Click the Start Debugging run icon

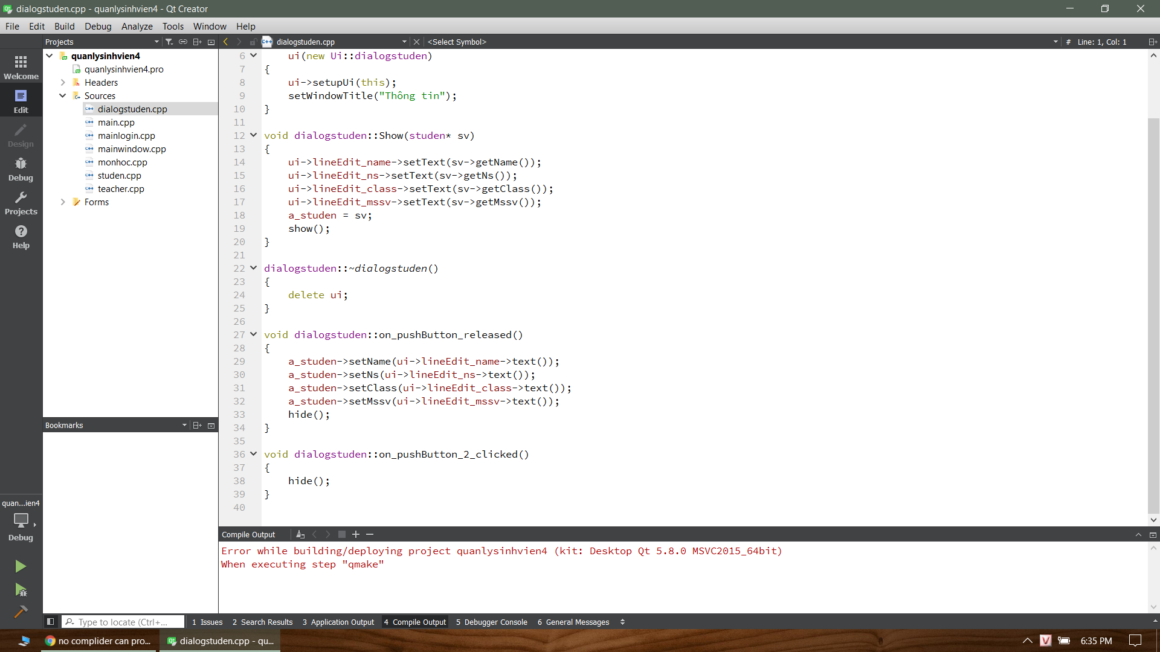(x=21, y=590)
